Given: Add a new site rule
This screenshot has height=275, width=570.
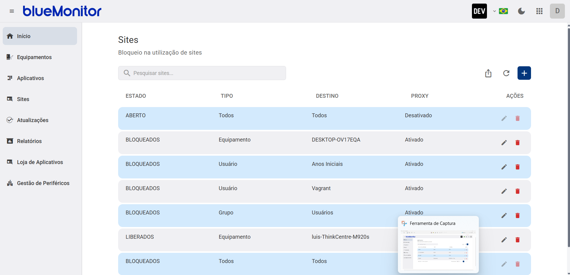Looking at the screenshot, I should coord(524,73).
